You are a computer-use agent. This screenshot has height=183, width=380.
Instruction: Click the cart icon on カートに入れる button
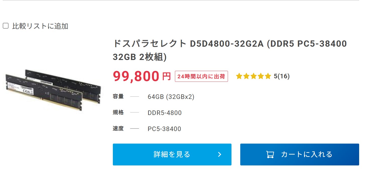270,154
